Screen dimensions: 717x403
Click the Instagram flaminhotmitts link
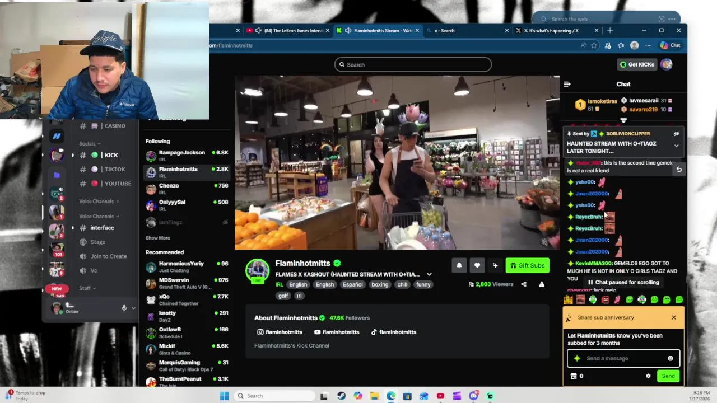click(281, 332)
